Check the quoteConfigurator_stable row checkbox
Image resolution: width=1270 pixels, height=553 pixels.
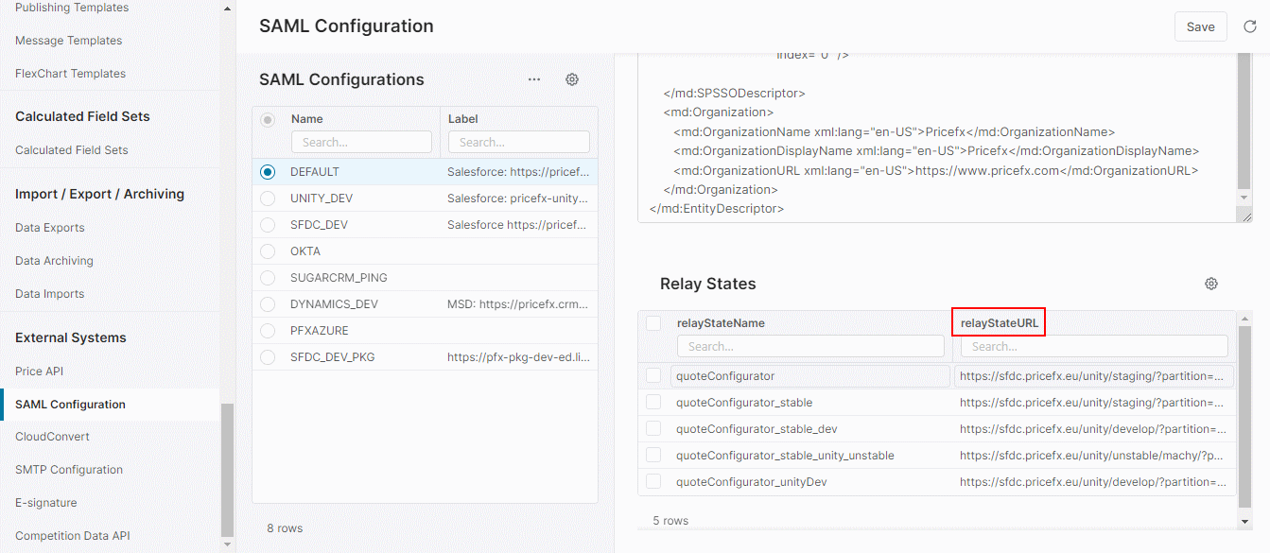coord(653,403)
